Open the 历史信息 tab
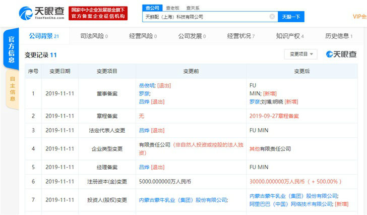Viewport: 367px width, 215px height. pos(339,36)
